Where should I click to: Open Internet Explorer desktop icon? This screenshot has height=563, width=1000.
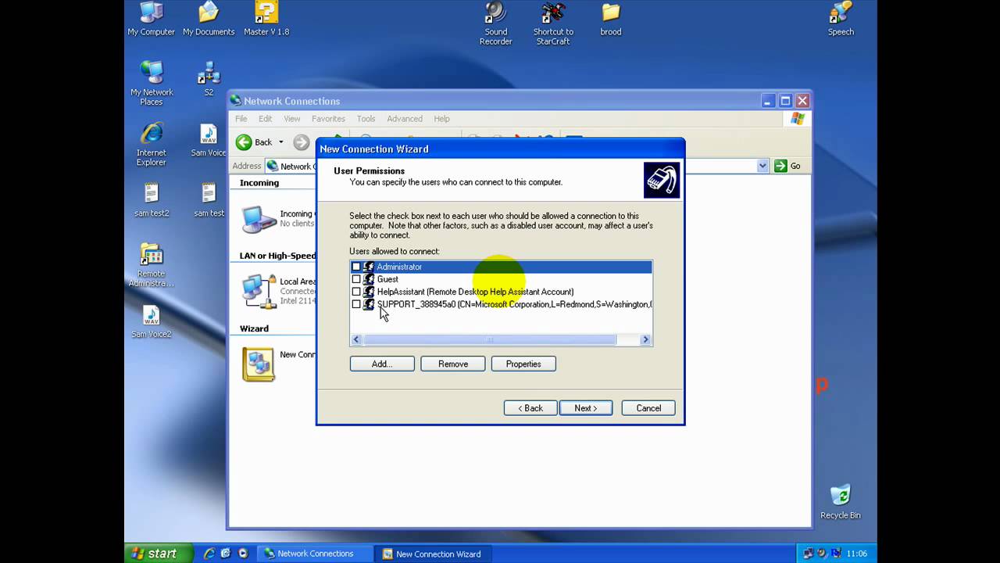pos(151,134)
